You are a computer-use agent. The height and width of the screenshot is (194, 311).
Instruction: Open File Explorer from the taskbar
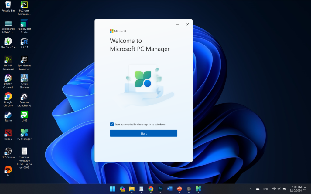[x=132, y=189]
